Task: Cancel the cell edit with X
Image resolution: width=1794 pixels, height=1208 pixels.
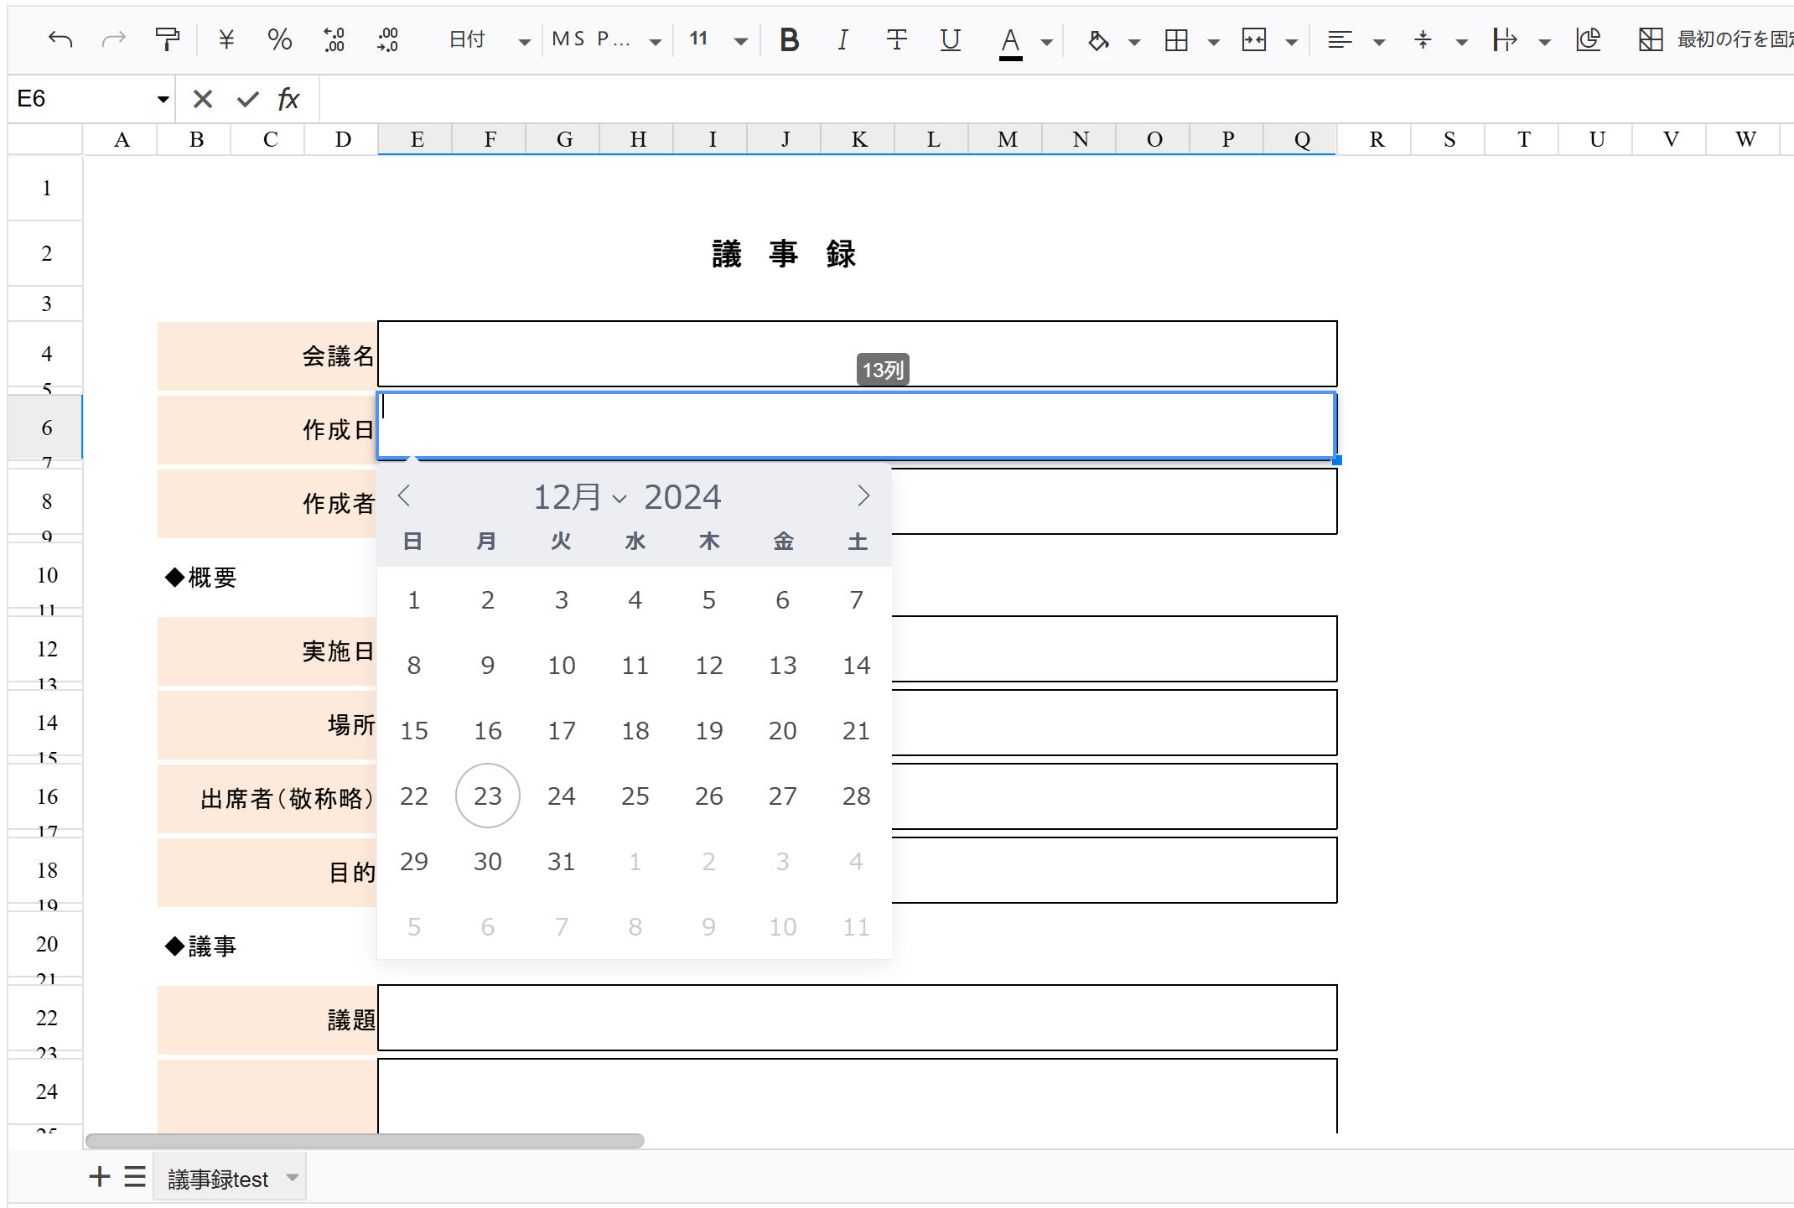Action: click(202, 99)
